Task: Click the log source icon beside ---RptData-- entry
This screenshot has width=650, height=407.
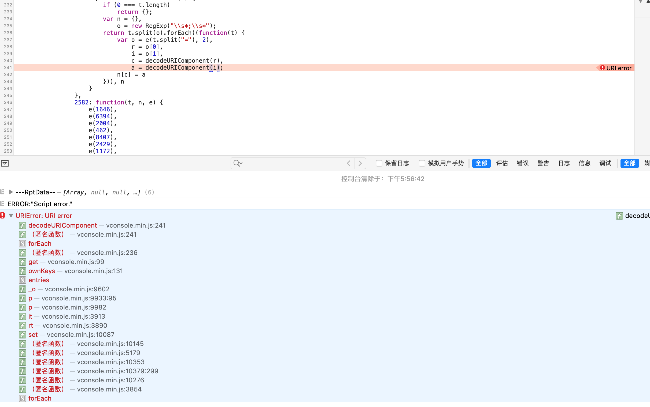Action: (2, 192)
